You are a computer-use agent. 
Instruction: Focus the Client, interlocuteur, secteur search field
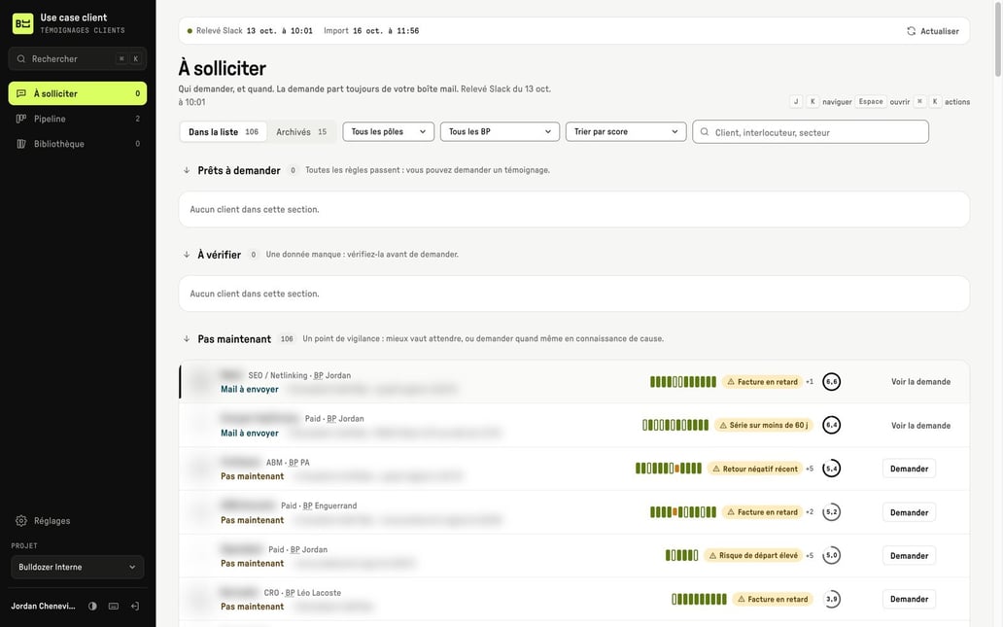[811, 132]
